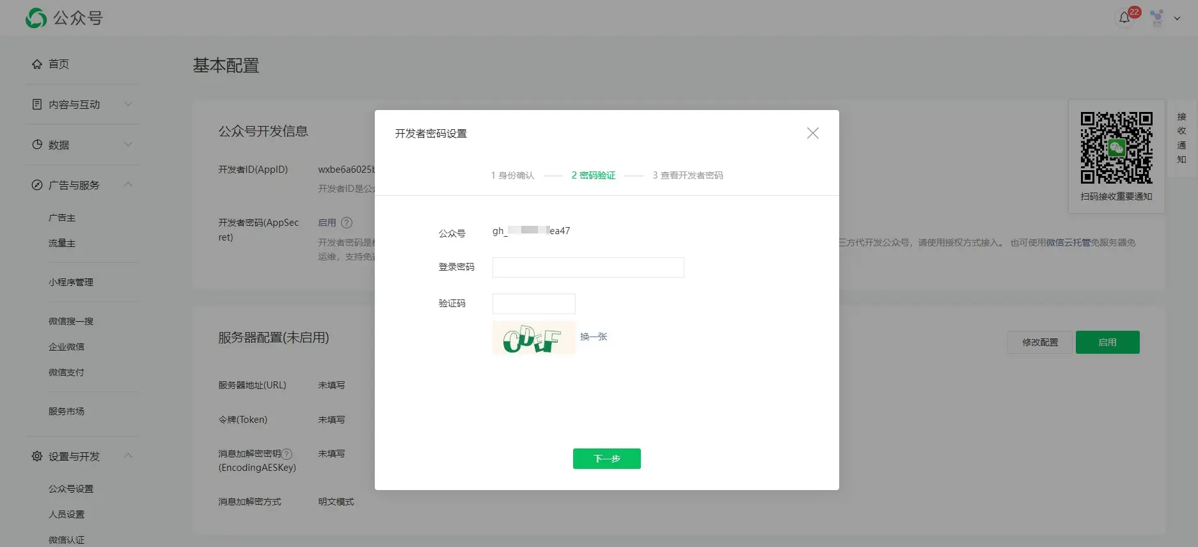Close the 开发者密码设置 dialog

[812, 133]
